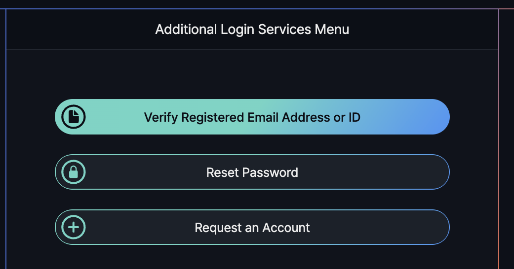The image size is (514, 269).
Task: Click the padlock icon beside Reset Password
Action: pos(74,172)
